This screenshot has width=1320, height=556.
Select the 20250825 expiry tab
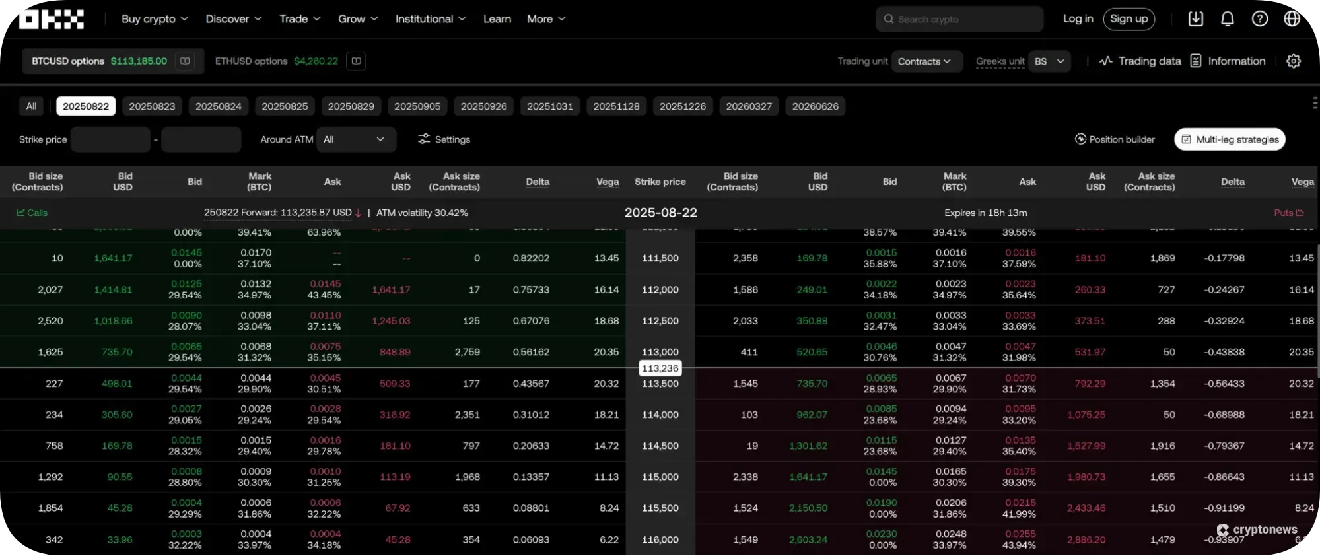click(x=285, y=106)
